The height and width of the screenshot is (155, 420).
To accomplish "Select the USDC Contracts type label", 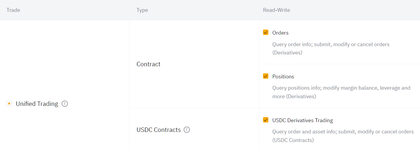I will click(x=158, y=130).
